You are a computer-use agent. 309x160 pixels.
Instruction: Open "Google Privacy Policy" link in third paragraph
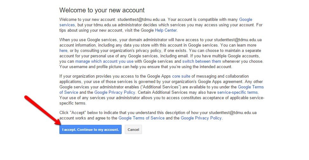(115, 93)
